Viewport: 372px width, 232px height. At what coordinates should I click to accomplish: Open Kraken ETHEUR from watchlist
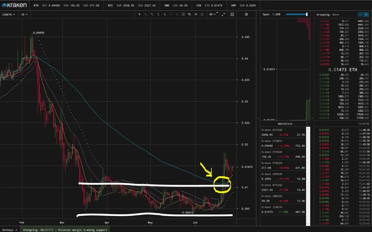click(283, 154)
